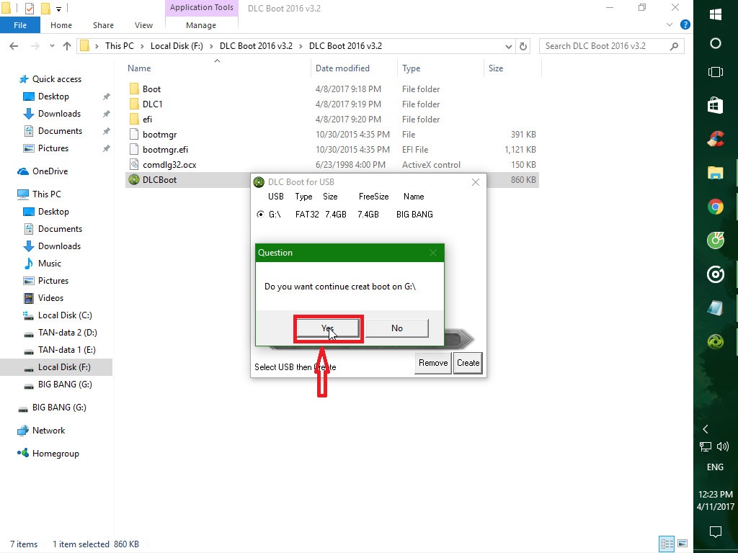Sort by the Type column header
Screen dimensions: 738x553
412,68
